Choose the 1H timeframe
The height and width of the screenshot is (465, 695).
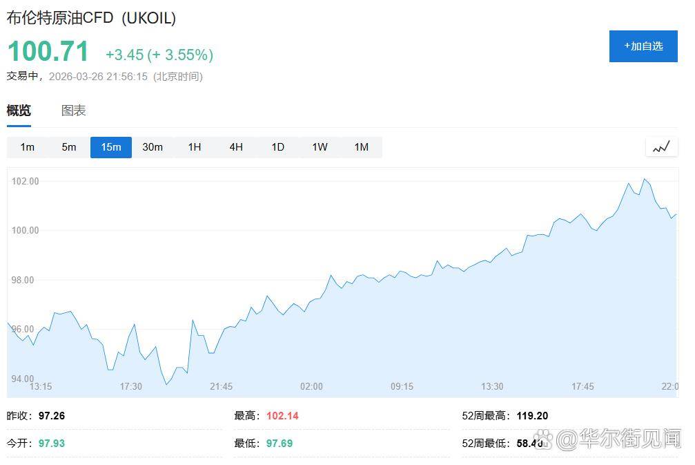click(x=195, y=147)
